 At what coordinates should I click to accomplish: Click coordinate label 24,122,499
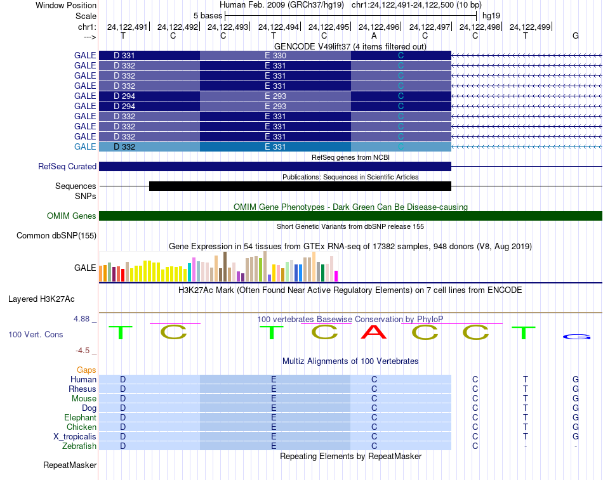(x=530, y=27)
